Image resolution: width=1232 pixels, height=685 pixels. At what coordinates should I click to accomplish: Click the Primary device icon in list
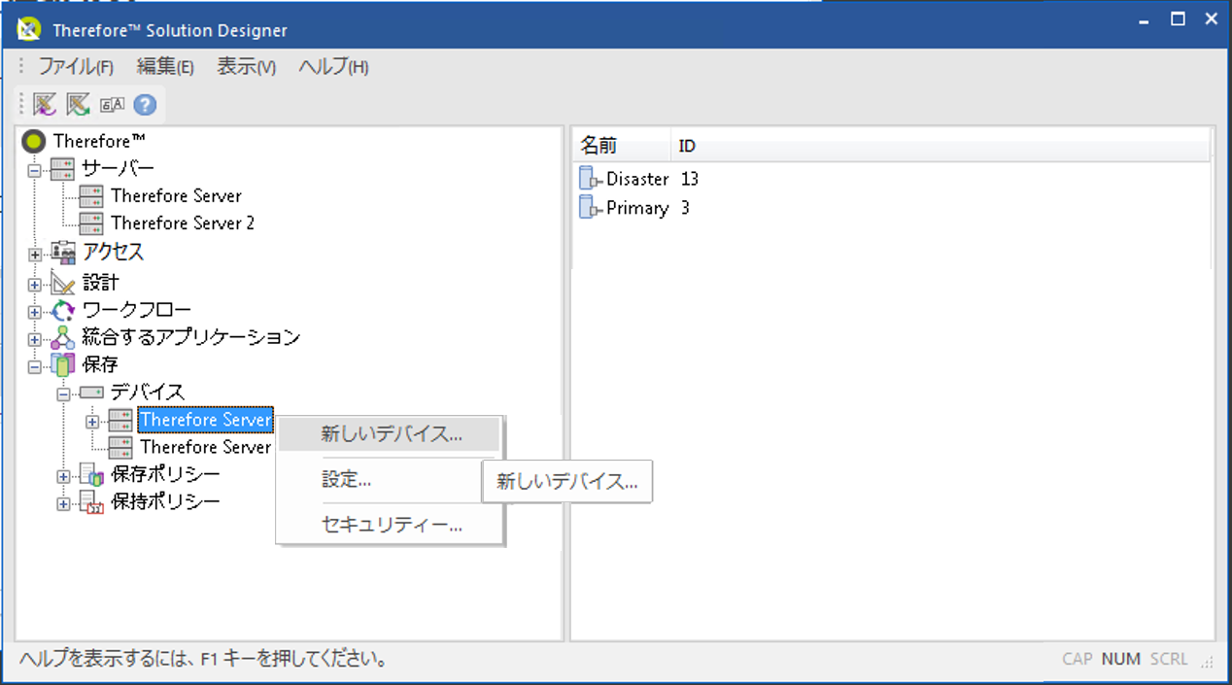pos(588,208)
